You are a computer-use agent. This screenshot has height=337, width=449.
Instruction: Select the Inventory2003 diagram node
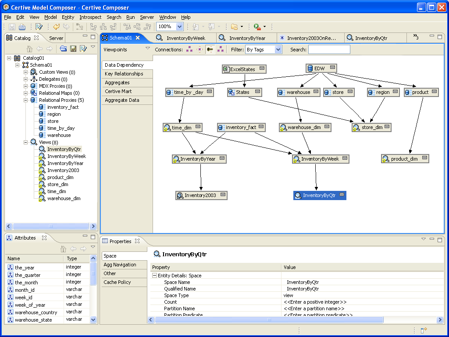(x=201, y=195)
